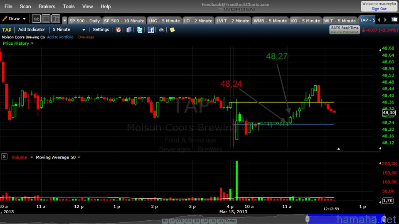Switch to SP-500 - 10 Minute tab
Image resolution: width=399 pixels, height=224 pixels.
[124, 21]
